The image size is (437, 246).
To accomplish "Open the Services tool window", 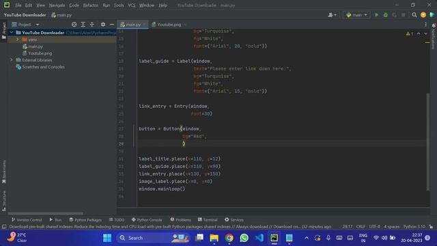I will coord(234,220).
